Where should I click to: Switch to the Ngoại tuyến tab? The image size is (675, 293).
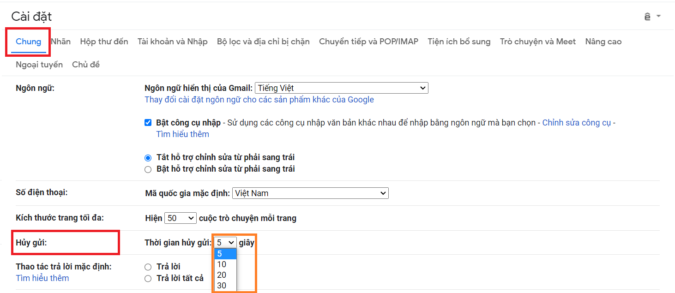click(x=39, y=64)
